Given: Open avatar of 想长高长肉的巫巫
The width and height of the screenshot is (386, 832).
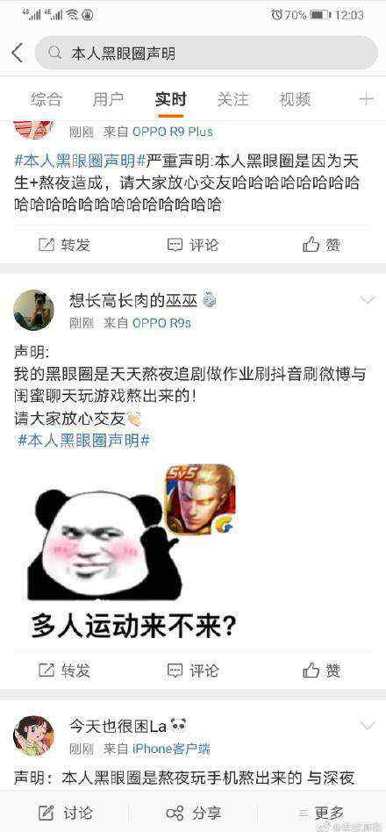Looking at the screenshot, I should click(33, 310).
